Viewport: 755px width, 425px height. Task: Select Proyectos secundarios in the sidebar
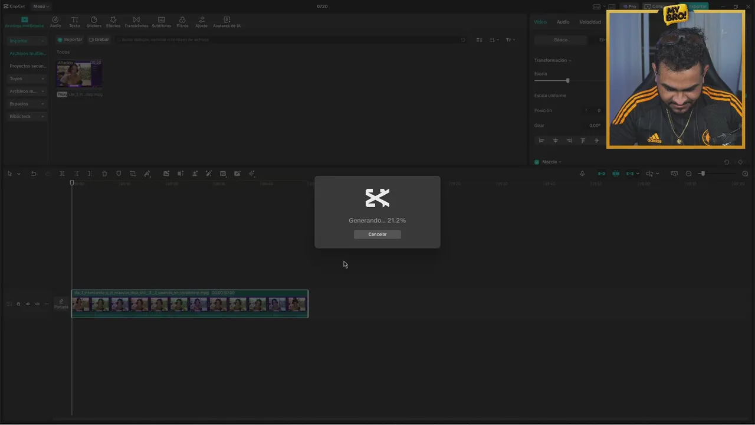[x=27, y=66]
